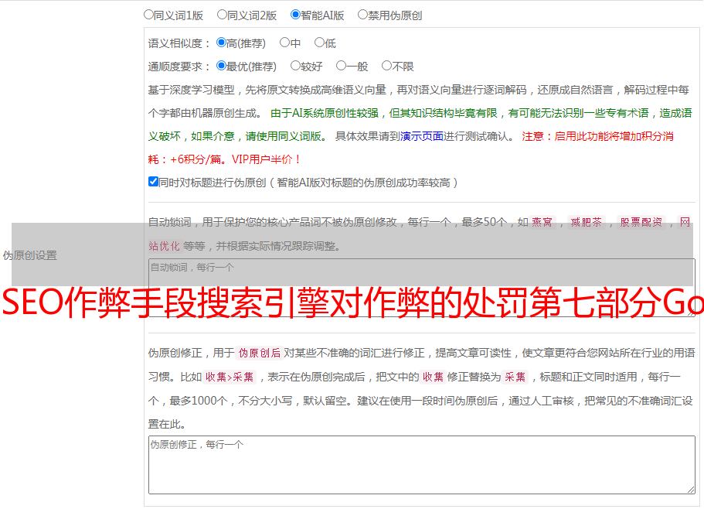The height and width of the screenshot is (509, 704).
Task: Select the 同义词2版 radio option
Action: coord(222,15)
